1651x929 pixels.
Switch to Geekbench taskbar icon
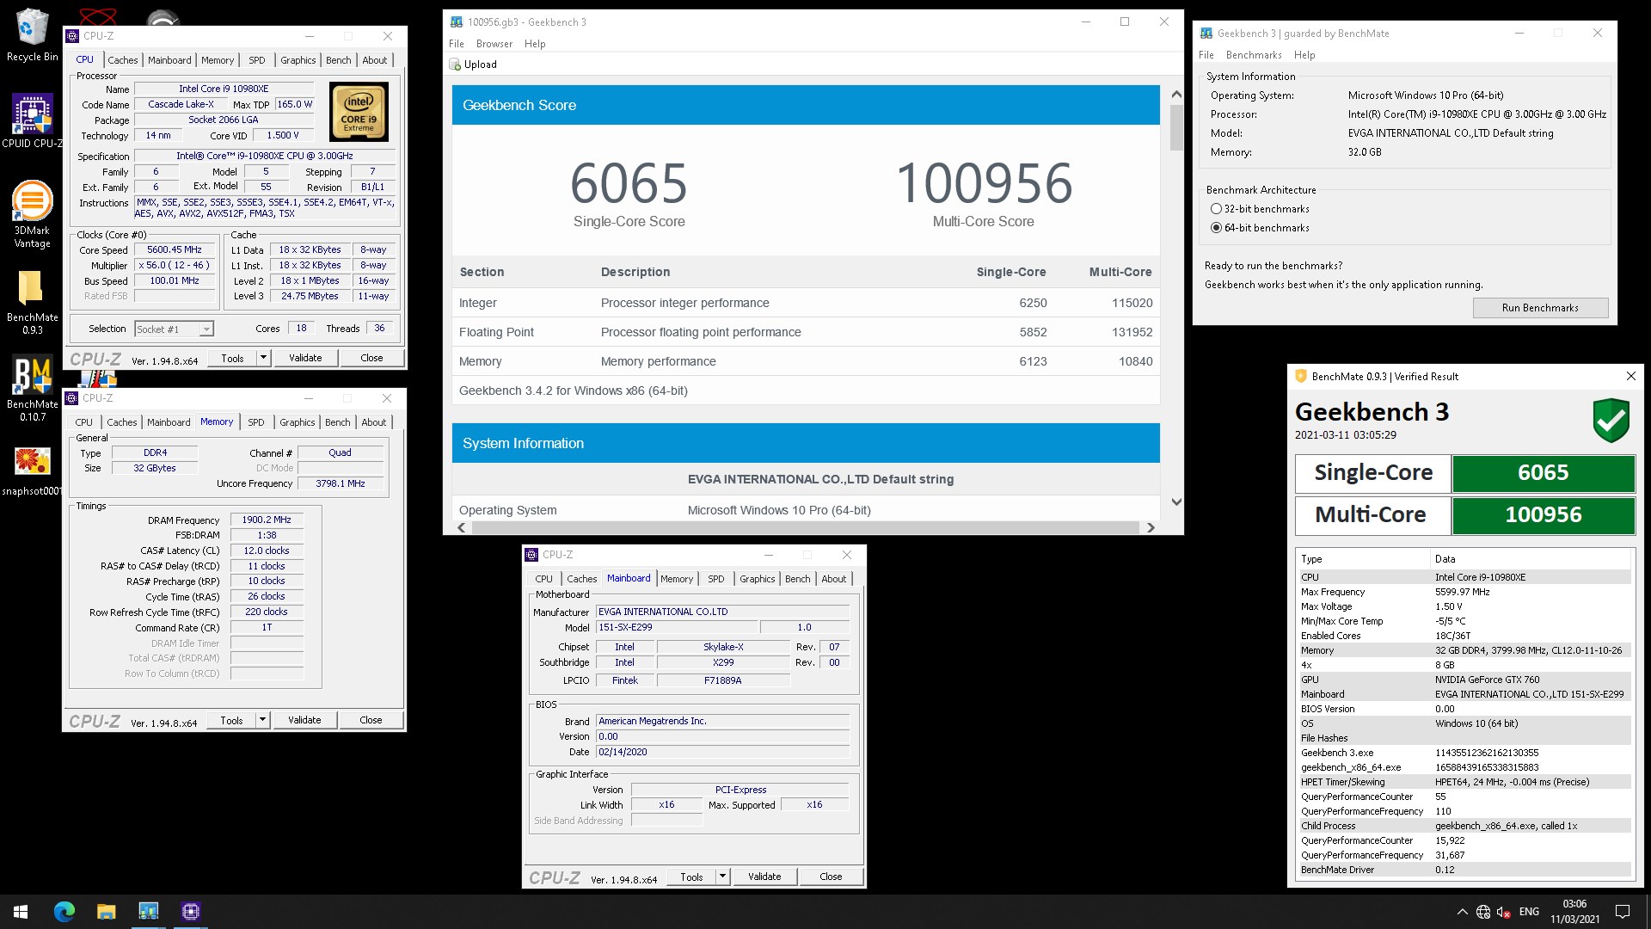(x=149, y=911)
